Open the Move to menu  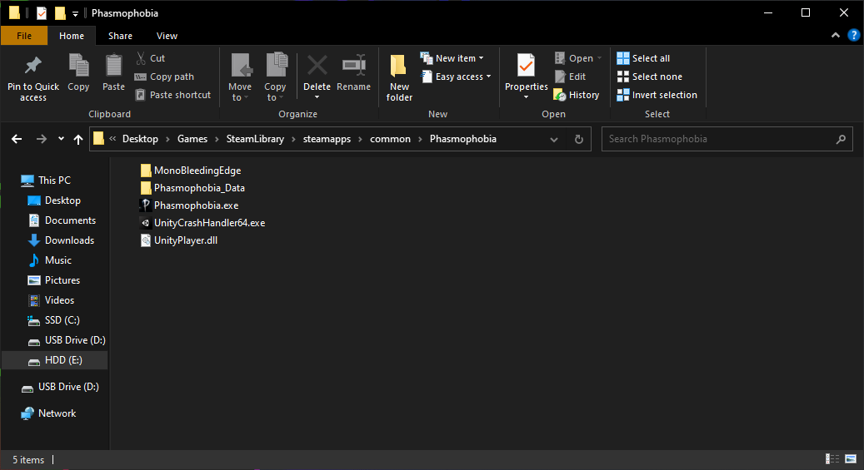pos(240,77)
